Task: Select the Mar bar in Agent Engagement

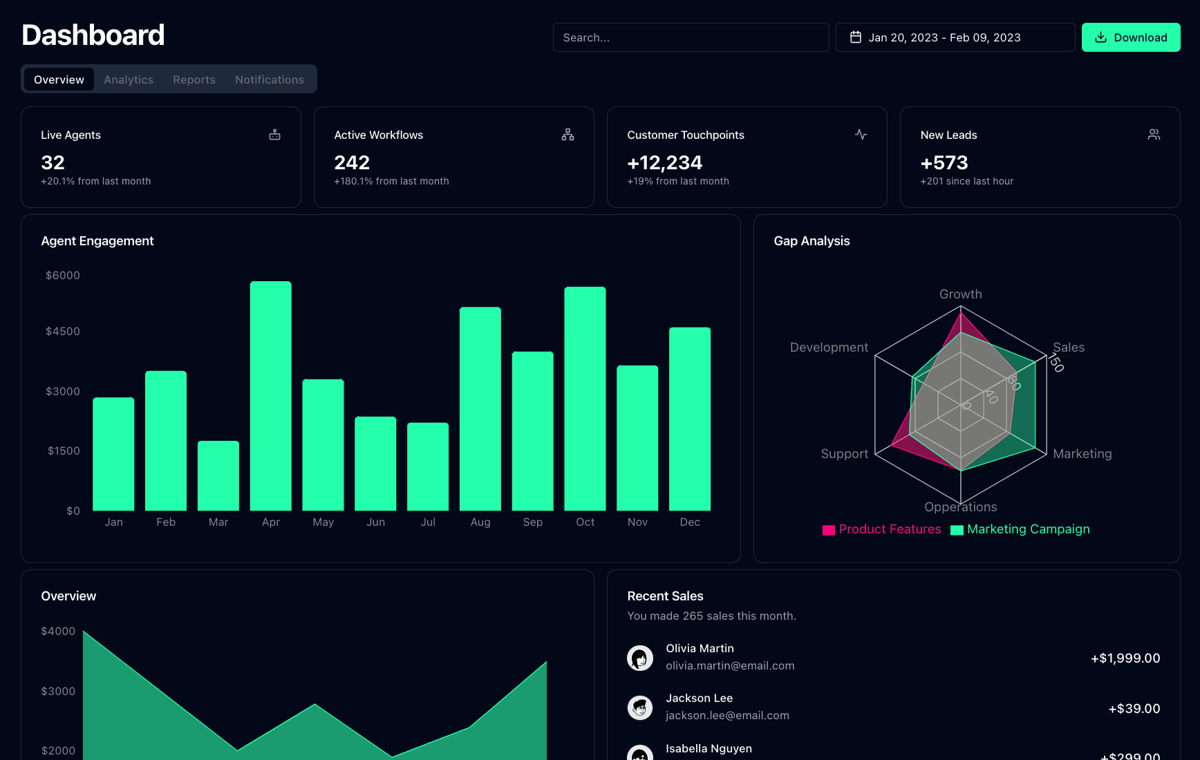Action: pos(218,476)
